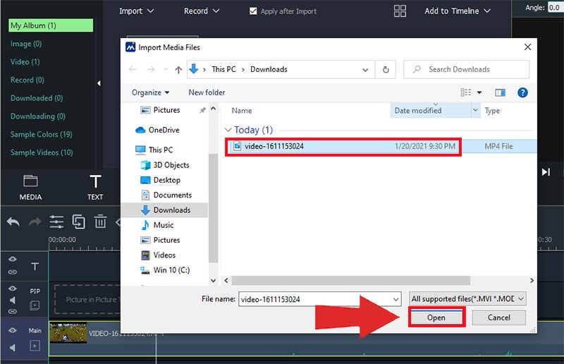Toggle the preview pane icon in dialog
Viewport: 564px width, 364px height.
(500, 92)
